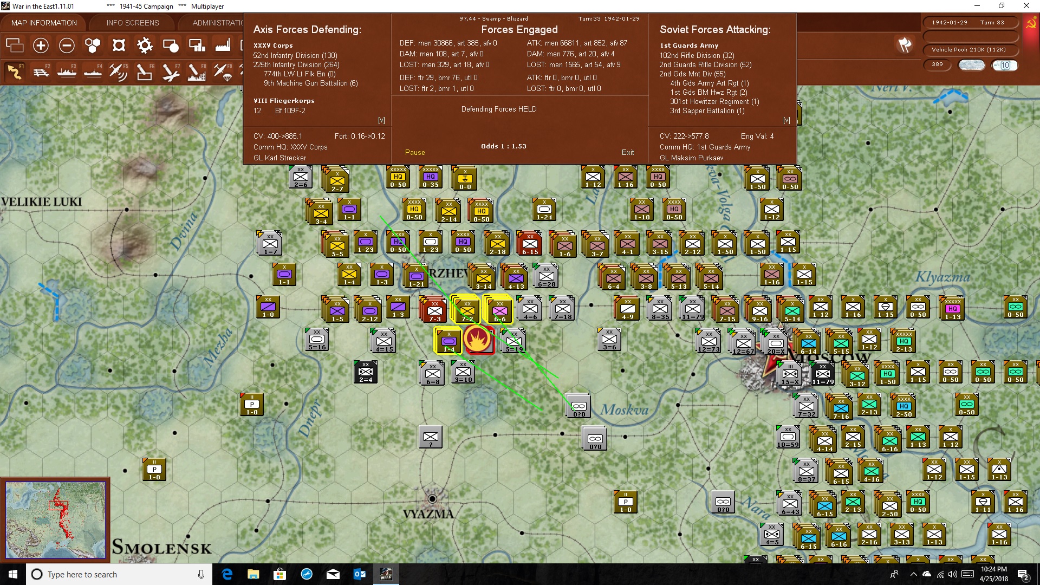The image size is (1040, 585).
Task: Click the zoom in plus icon
Action: coord(41,45)
